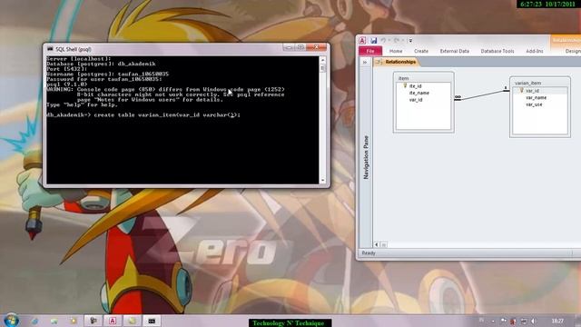The width and height of the screenshot is (581, 327).
Task: Click the Access application icon in title bar
Action: point(362,40)
